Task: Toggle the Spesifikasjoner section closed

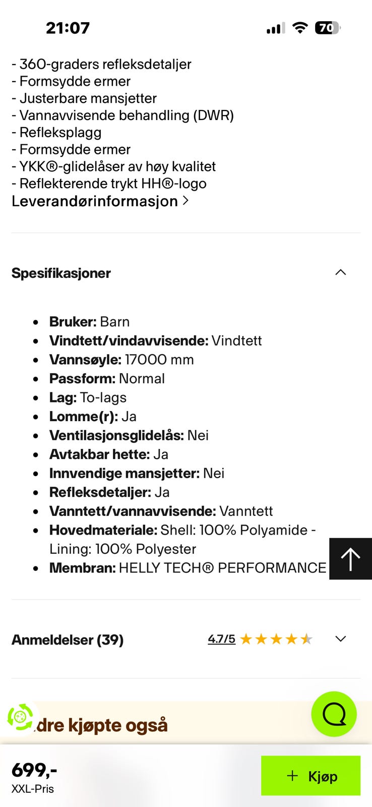Action: click(341, 272)
